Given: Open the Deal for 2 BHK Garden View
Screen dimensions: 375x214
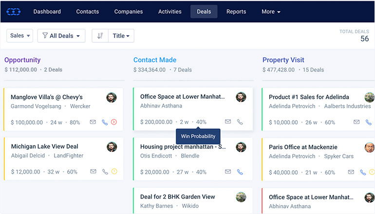Looking at the screenshot, I should (x=177, y=197).
